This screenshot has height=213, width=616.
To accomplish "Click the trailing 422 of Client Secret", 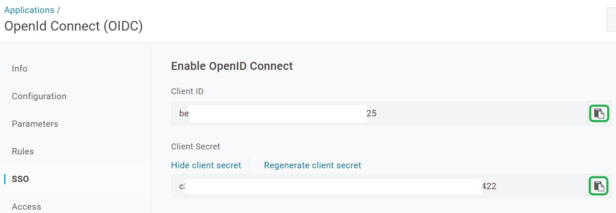I will [489, 186].
